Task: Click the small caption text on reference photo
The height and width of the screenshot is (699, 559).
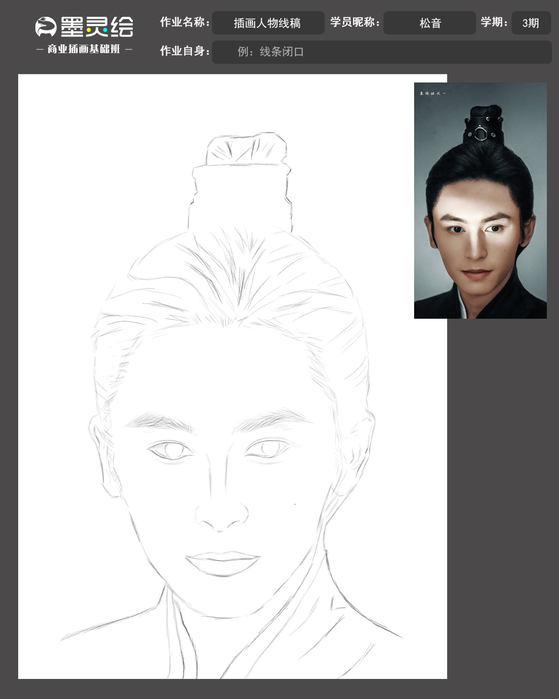Action: coord(432,94)
